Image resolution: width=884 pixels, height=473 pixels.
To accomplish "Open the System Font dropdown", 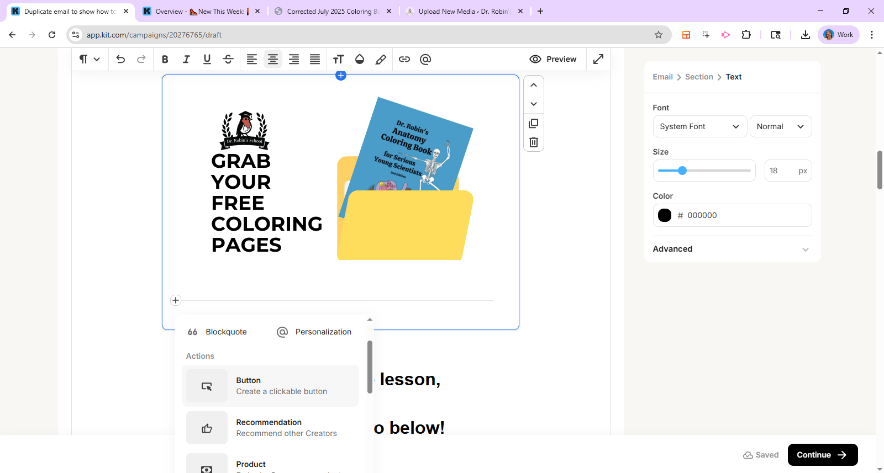I will point(699,126).
